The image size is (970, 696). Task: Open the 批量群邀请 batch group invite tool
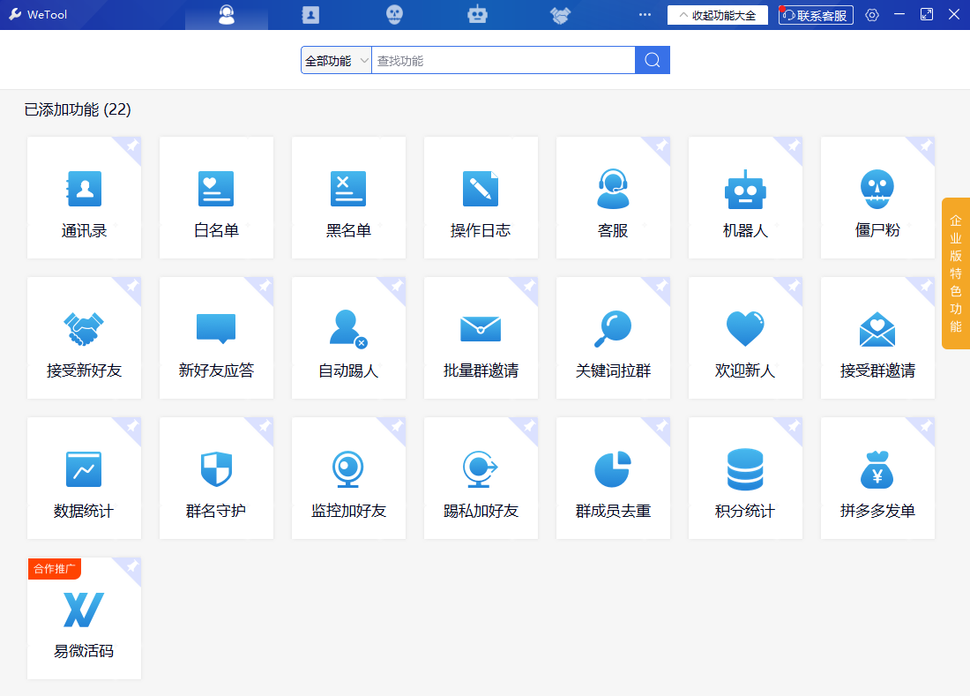(481, 337)
